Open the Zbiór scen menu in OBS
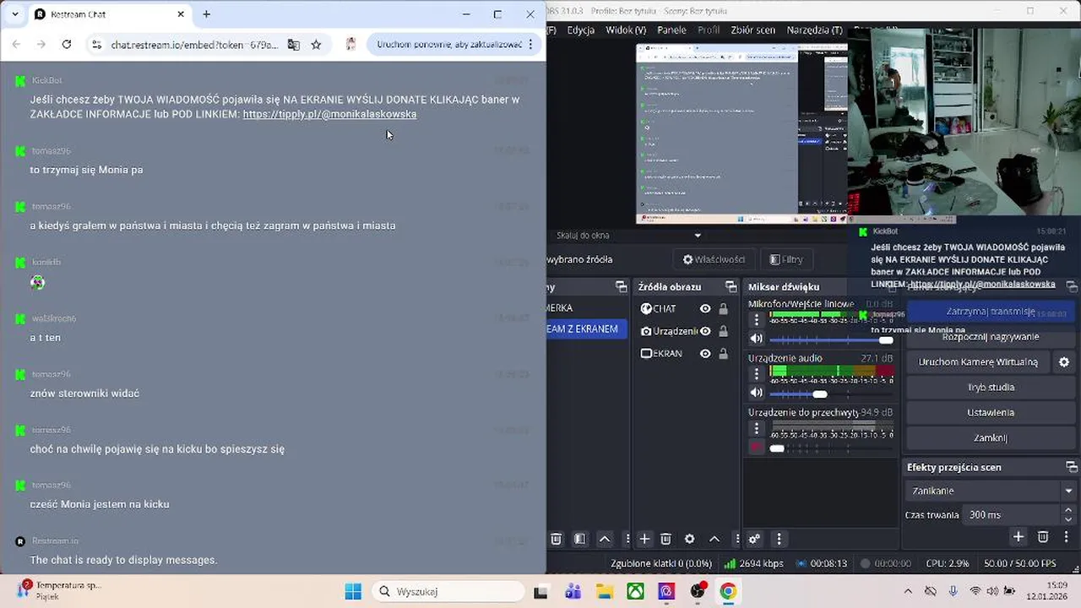 click(x=752, y=30)
